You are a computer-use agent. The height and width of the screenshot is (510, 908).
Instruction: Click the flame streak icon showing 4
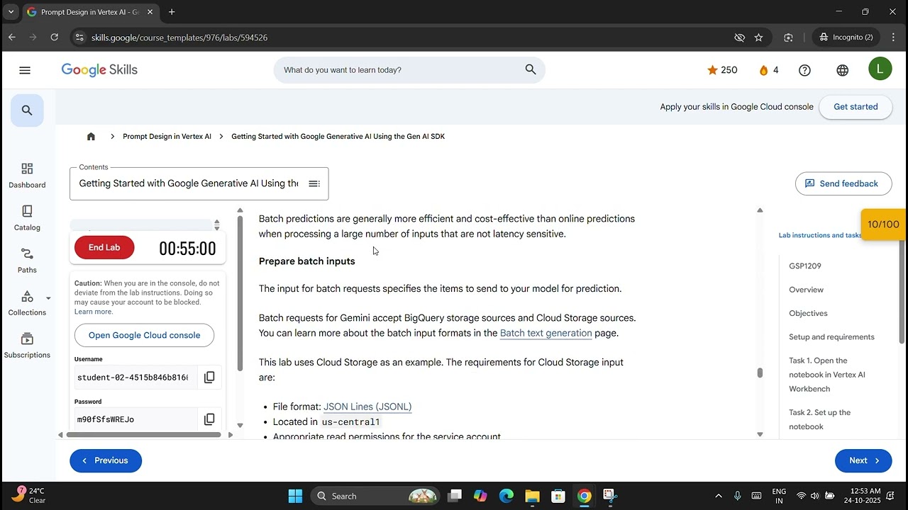coord(763,70)
